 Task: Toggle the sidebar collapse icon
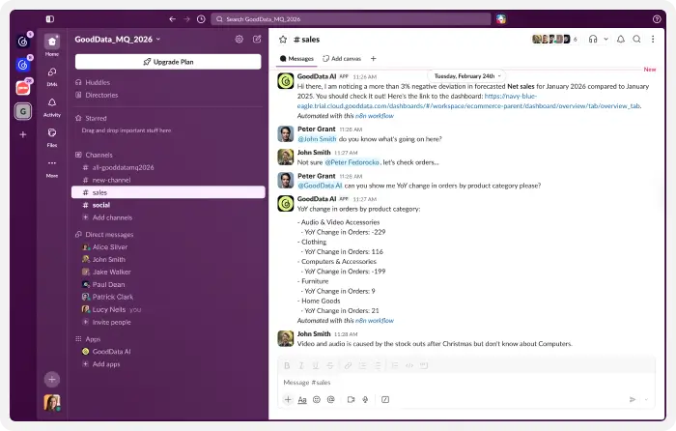pos(50,19)
